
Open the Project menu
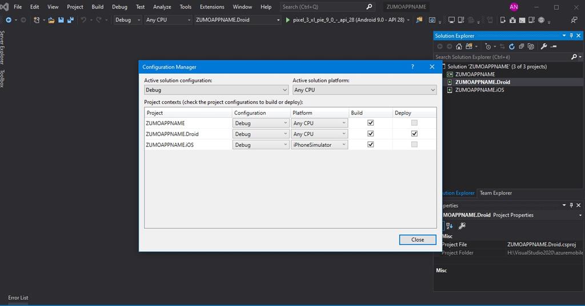pyautogui.click(x=75, y=7)
